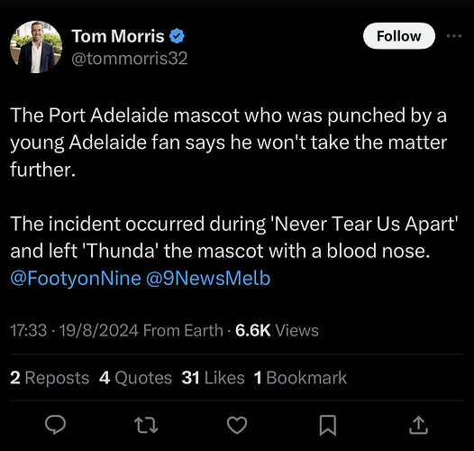Screen dimensions: 474x451
Task: Open Tom Morris profile picture
Action: click(36, 47)
